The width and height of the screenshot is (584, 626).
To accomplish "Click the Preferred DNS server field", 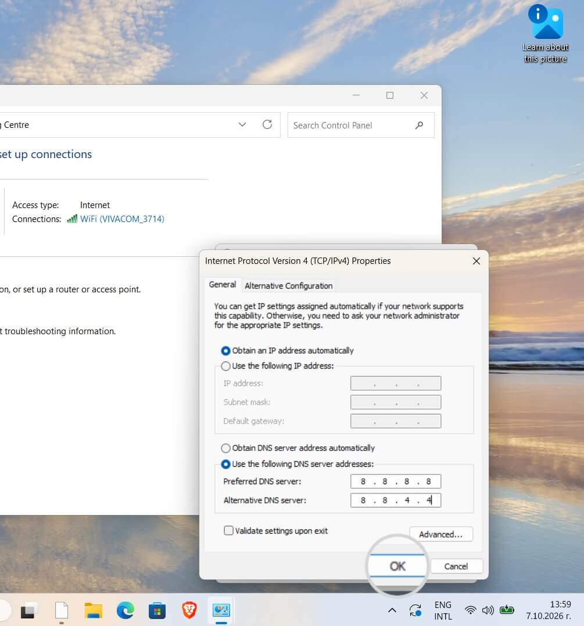I will (x=396, y=481).
